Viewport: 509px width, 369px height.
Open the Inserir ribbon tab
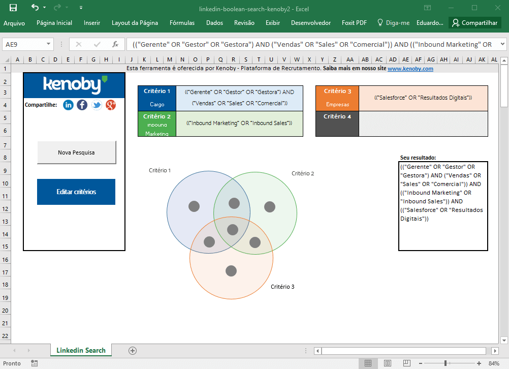pyautogui.click(x=92, y=23)
